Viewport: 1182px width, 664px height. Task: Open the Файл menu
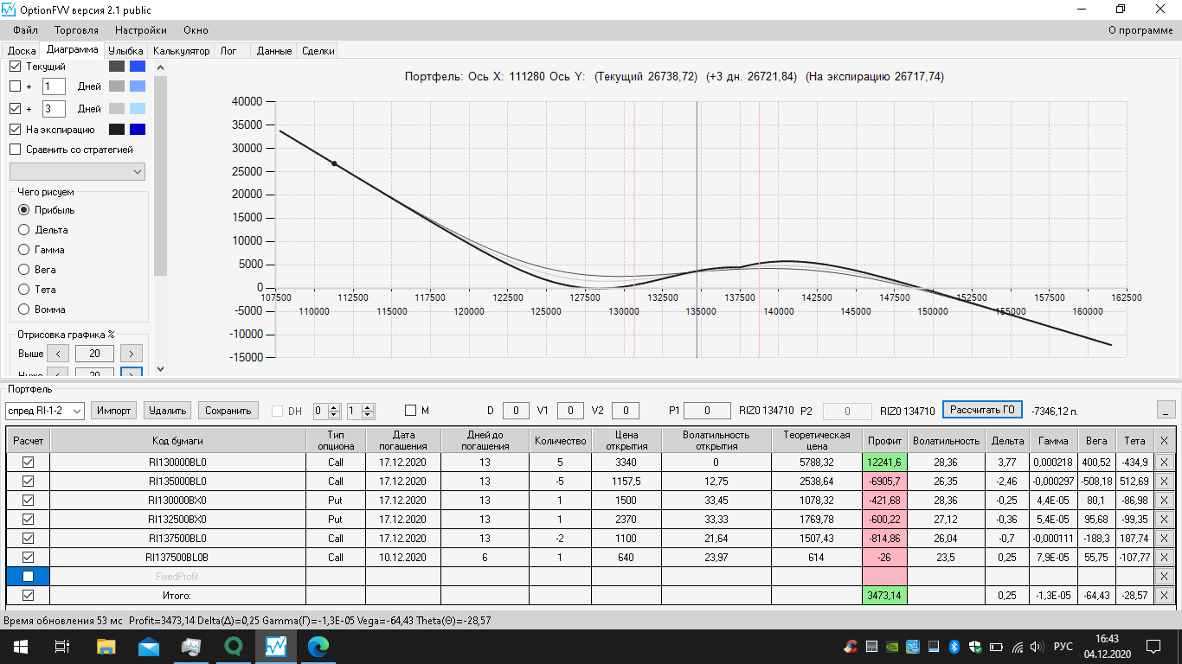pos(25,30)
